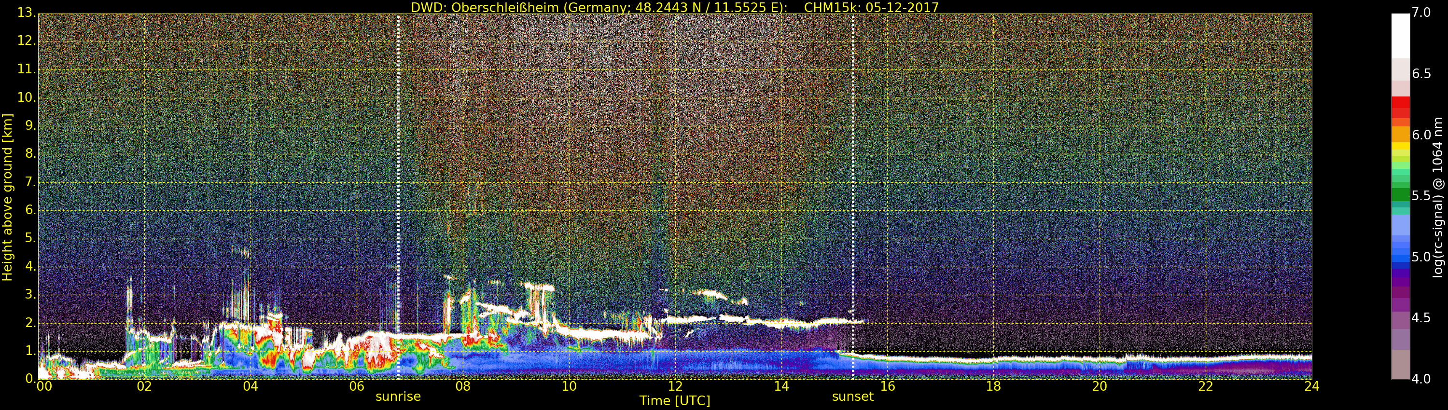Click the colorbar '7.0' value
This screenshot has width=1448, height=410.
1421,13
